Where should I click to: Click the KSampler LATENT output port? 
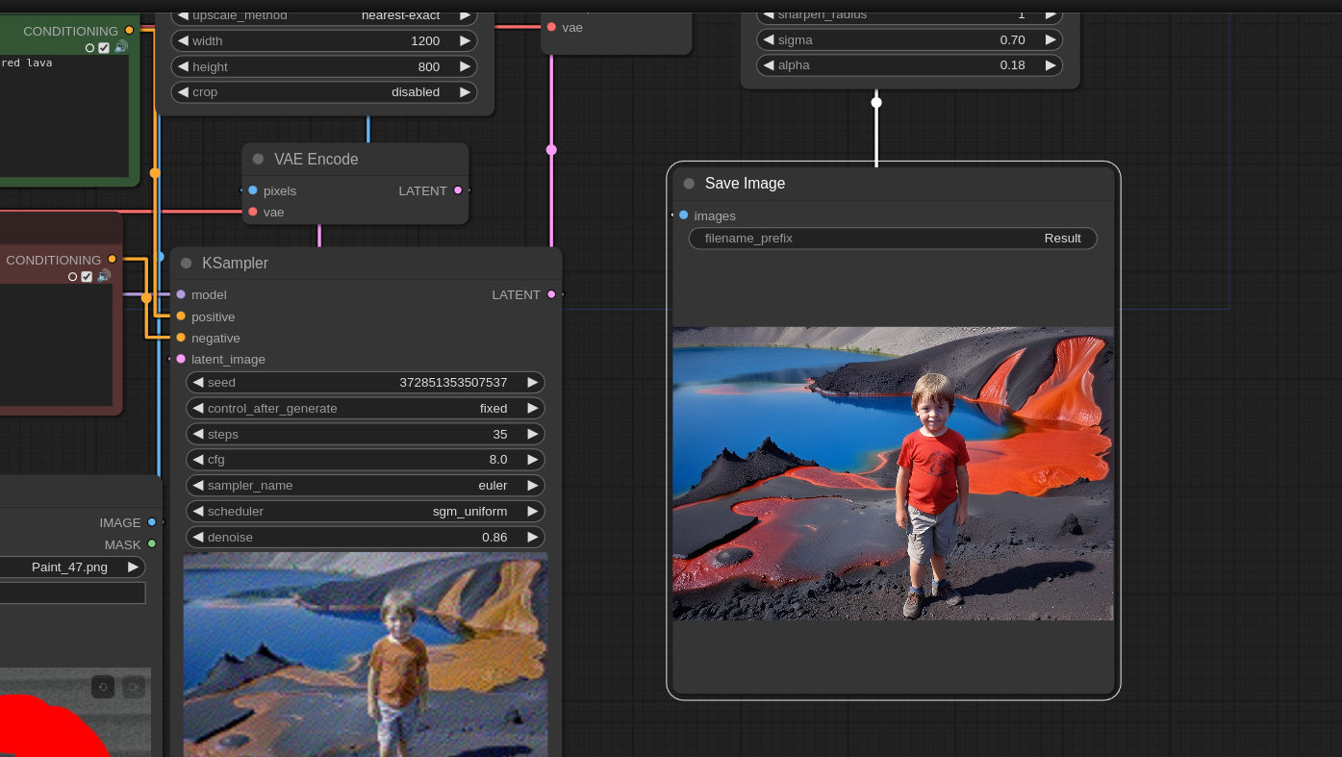551,294
